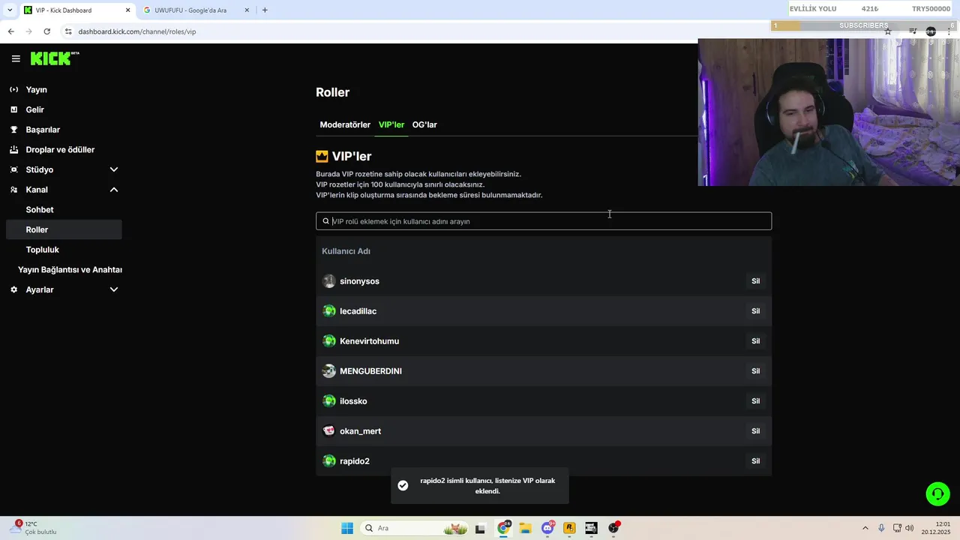
Task: Switch to the OG'lar tab
Action: click(x=424, y=124)
